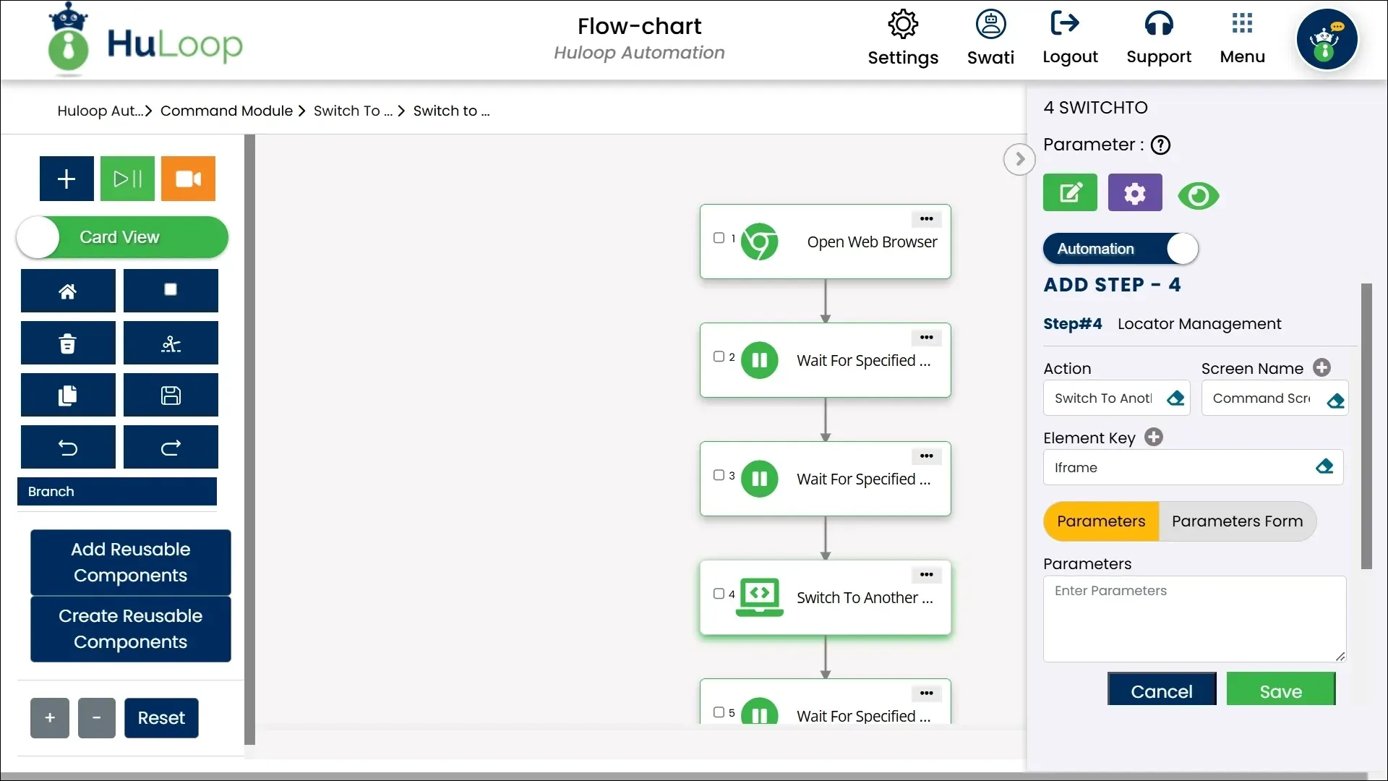
Task: Click the green eye visibility icon
Action: [x=1198, y=196]
